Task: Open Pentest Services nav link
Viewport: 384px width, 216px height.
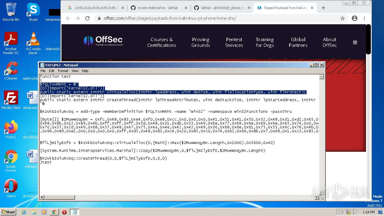Action: [234, 42]
